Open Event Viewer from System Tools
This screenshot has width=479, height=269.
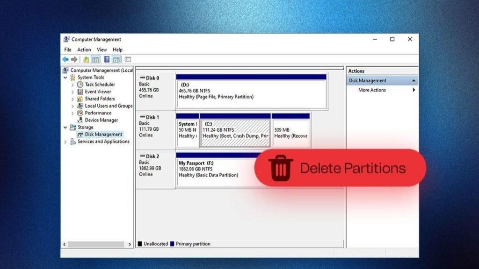coord(98,92)
